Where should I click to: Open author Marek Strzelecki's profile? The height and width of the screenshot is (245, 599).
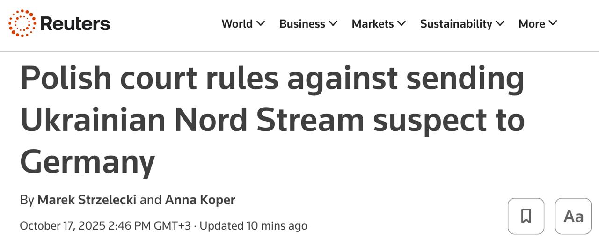click(87, 200)
